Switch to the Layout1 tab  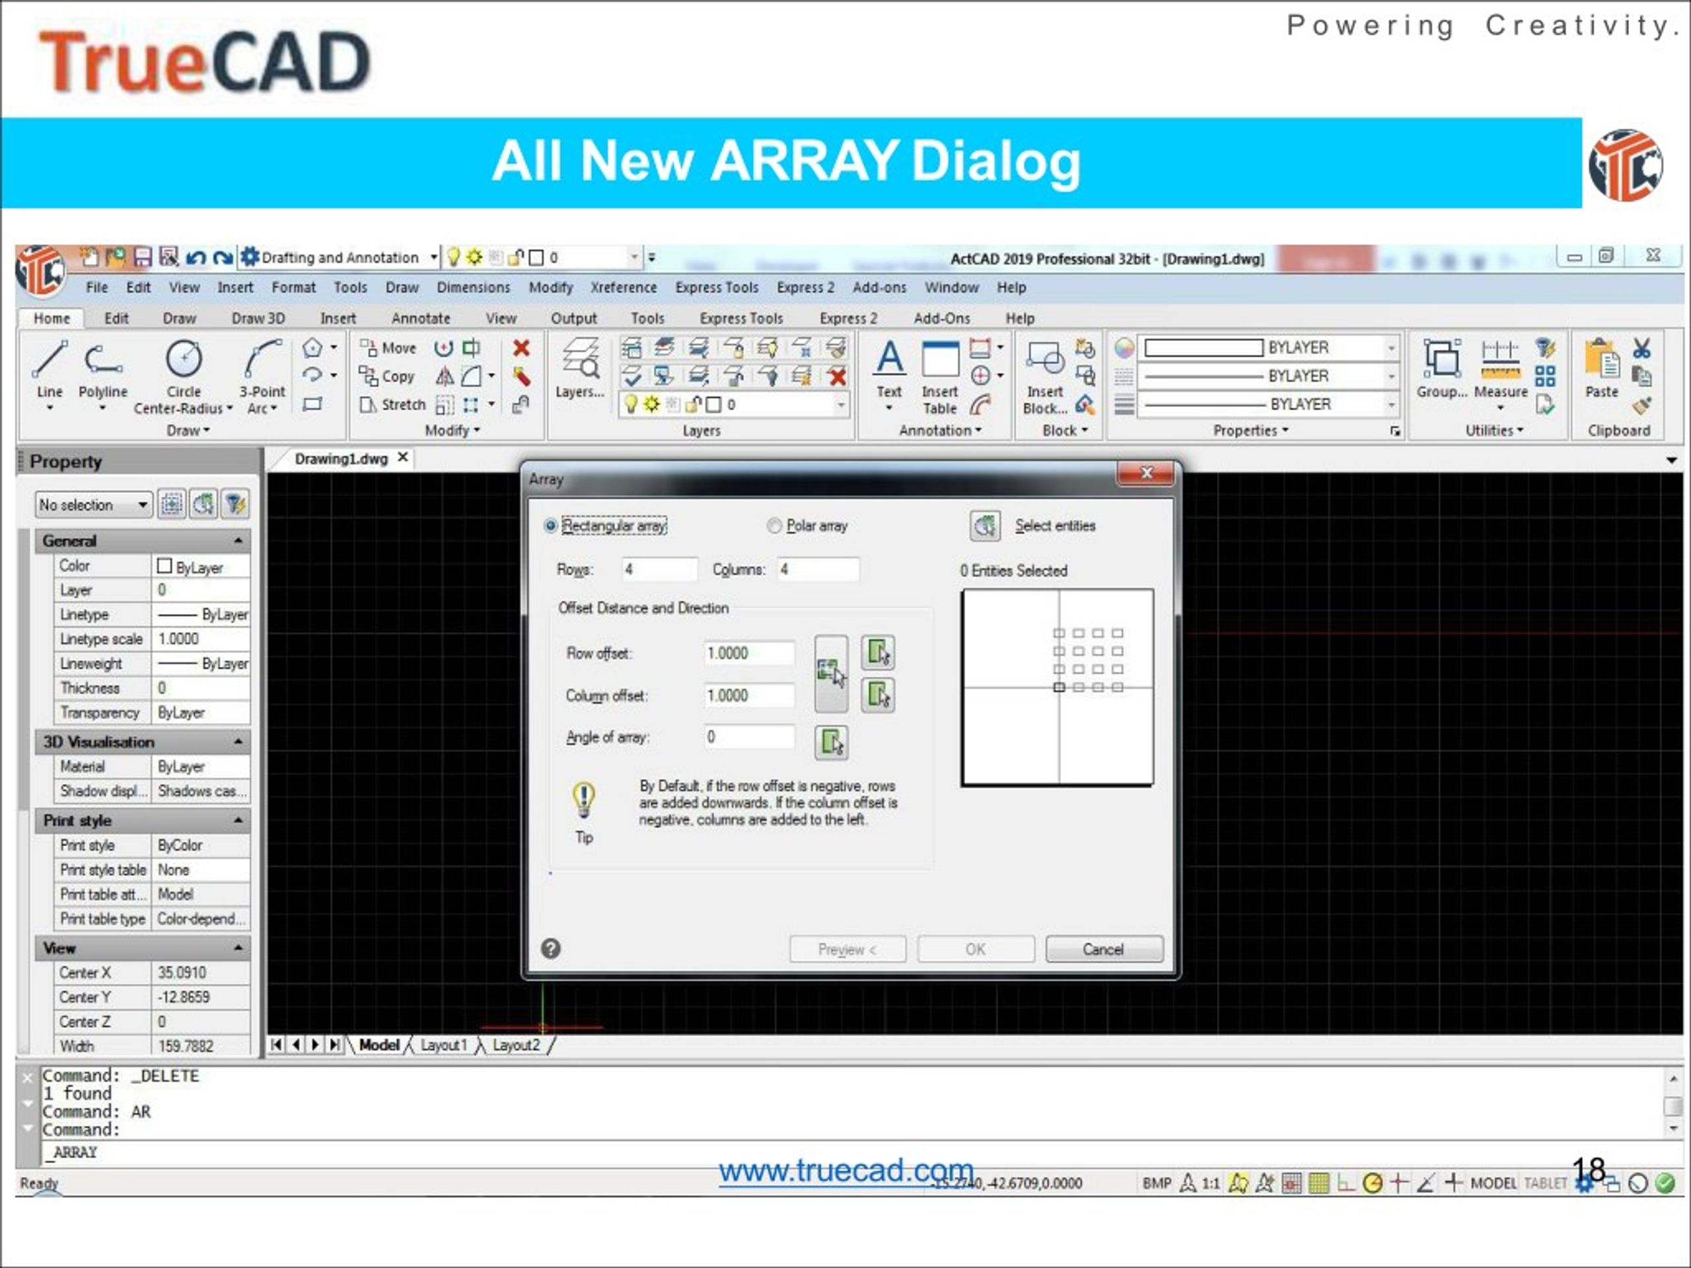tap(443, 1045)
